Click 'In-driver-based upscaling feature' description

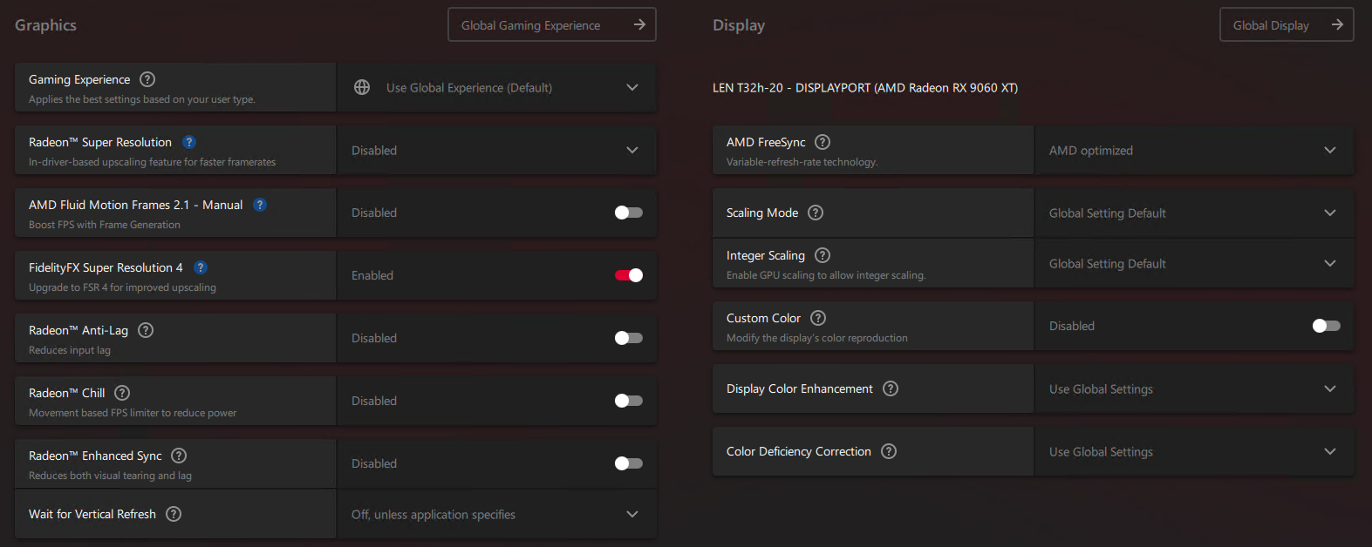pos(152,162)
